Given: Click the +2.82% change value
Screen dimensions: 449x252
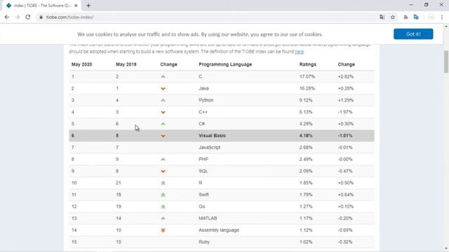Looking at the screenshot, I should pyautogui.click(x=346, y=76).
